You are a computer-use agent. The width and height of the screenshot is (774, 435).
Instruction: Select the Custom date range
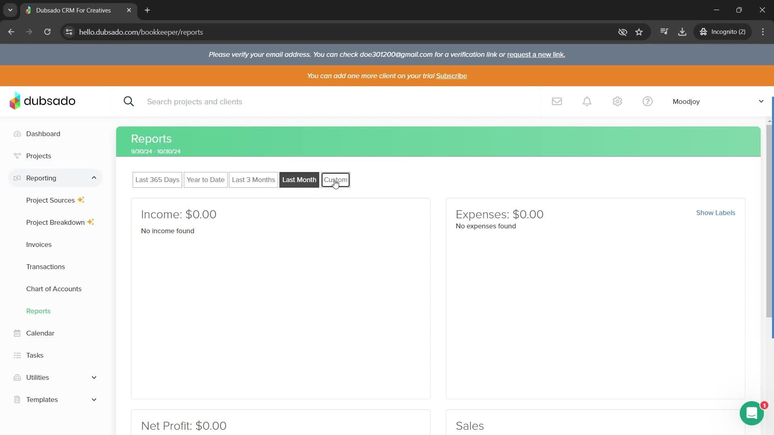tap(335, 180)
